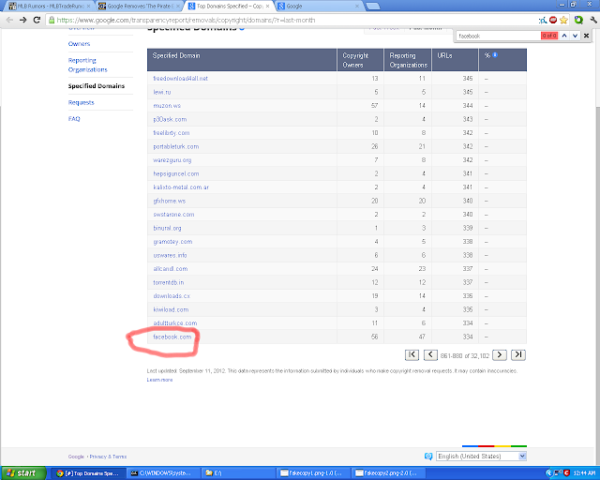Click the Copyright Owners column header
Viewport: 600px width, 480px height.
click(360, 60)
